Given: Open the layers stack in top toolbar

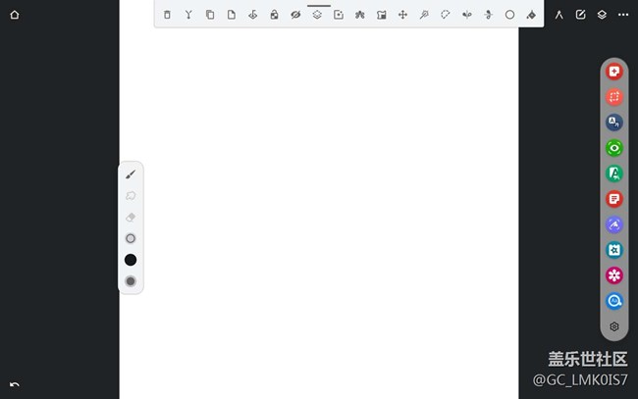Looking at the screenshot, I should [x=317, y=15].
